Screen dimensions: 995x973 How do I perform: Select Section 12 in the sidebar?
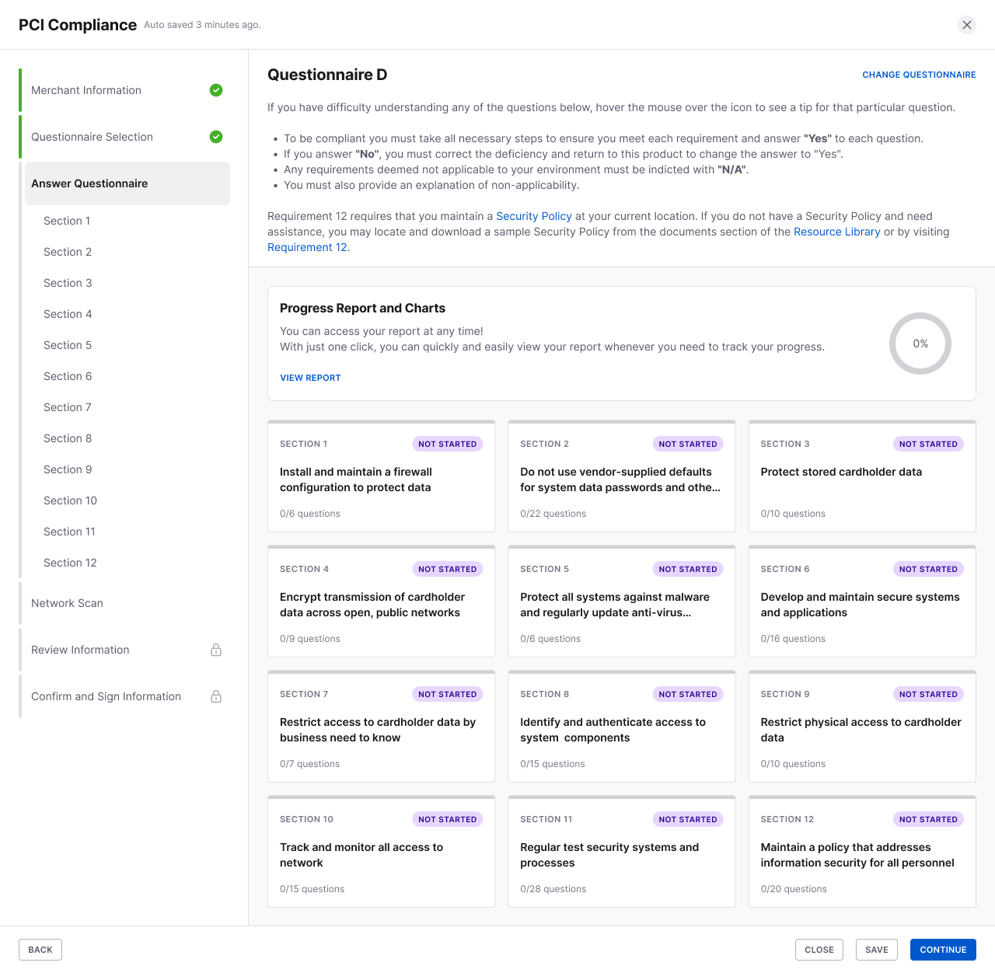(x=70, y=563)
